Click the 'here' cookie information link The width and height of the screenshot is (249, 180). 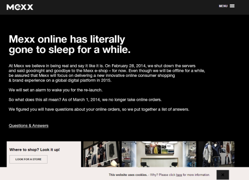[x=179, y=175]
